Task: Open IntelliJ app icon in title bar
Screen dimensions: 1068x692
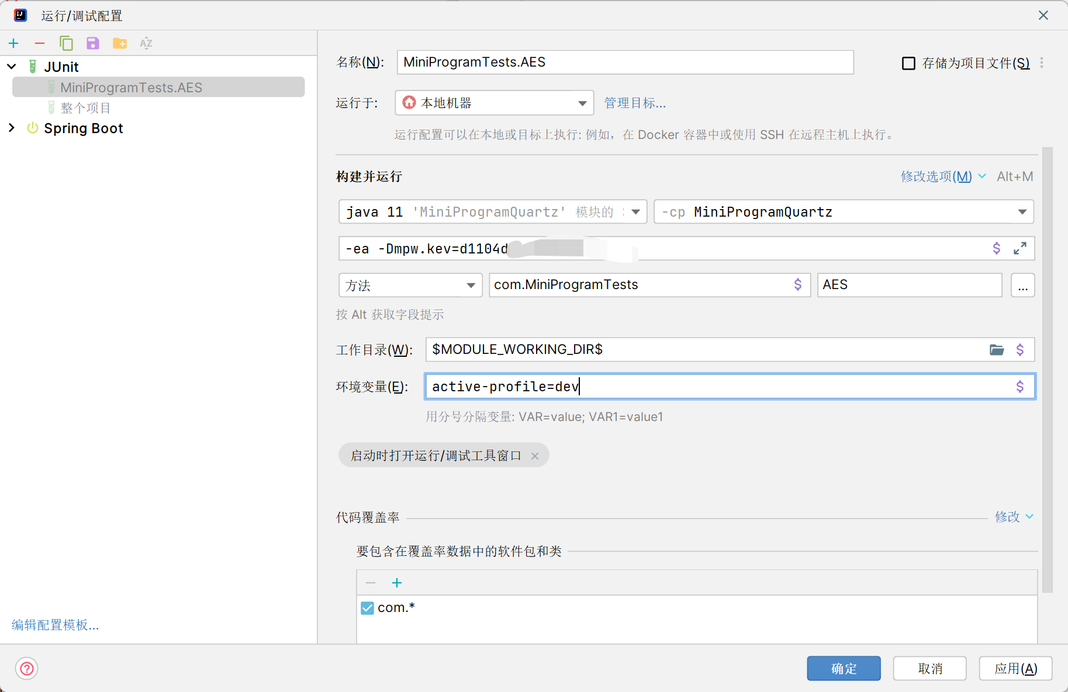Action: tap(20, 15)
